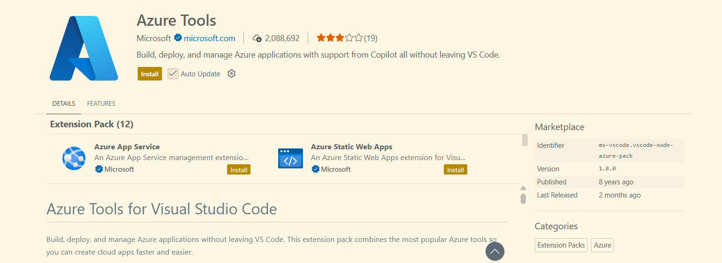Click the readme scrollbar thumb
722x263 pixels.
click(523, 199)
